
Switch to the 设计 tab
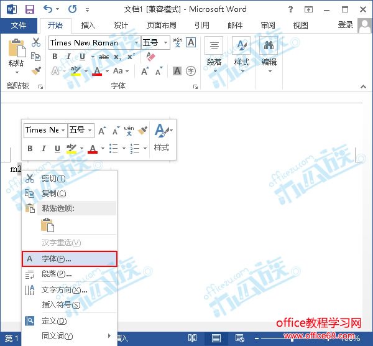pos(121,26)
